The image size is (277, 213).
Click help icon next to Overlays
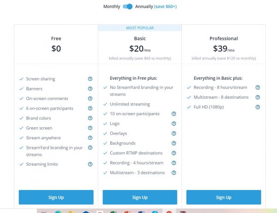tap(174, 133)
